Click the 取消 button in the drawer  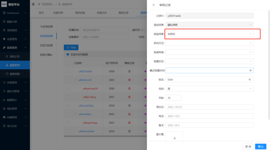[248, 147]
